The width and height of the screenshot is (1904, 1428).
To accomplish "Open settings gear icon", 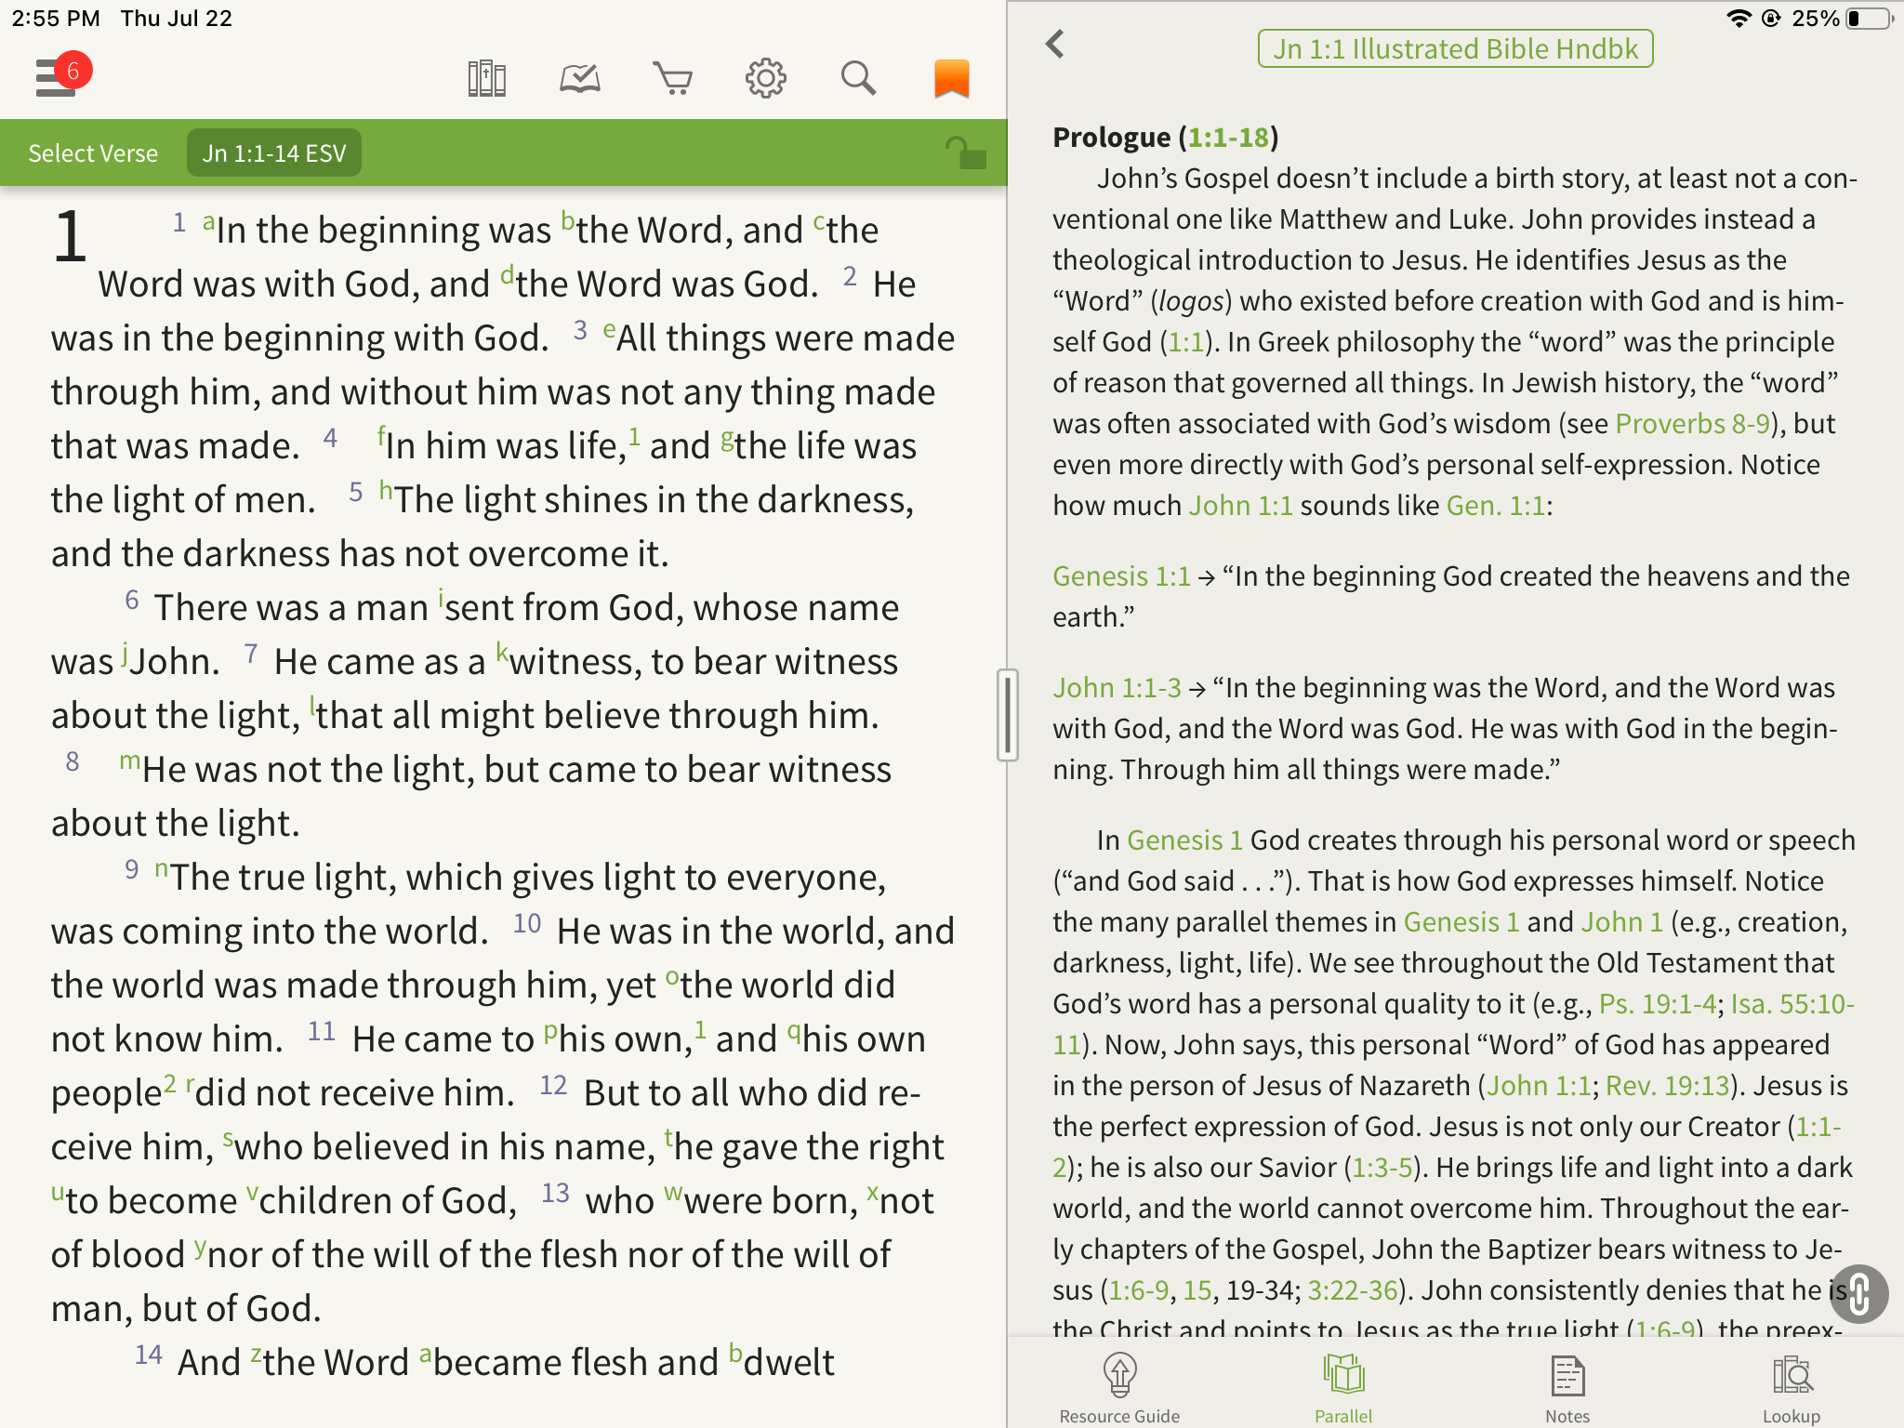I will [766, 79].
